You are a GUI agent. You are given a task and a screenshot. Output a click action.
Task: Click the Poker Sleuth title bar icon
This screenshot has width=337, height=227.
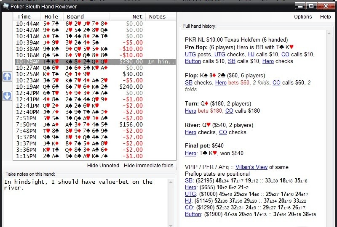point(5,5)
